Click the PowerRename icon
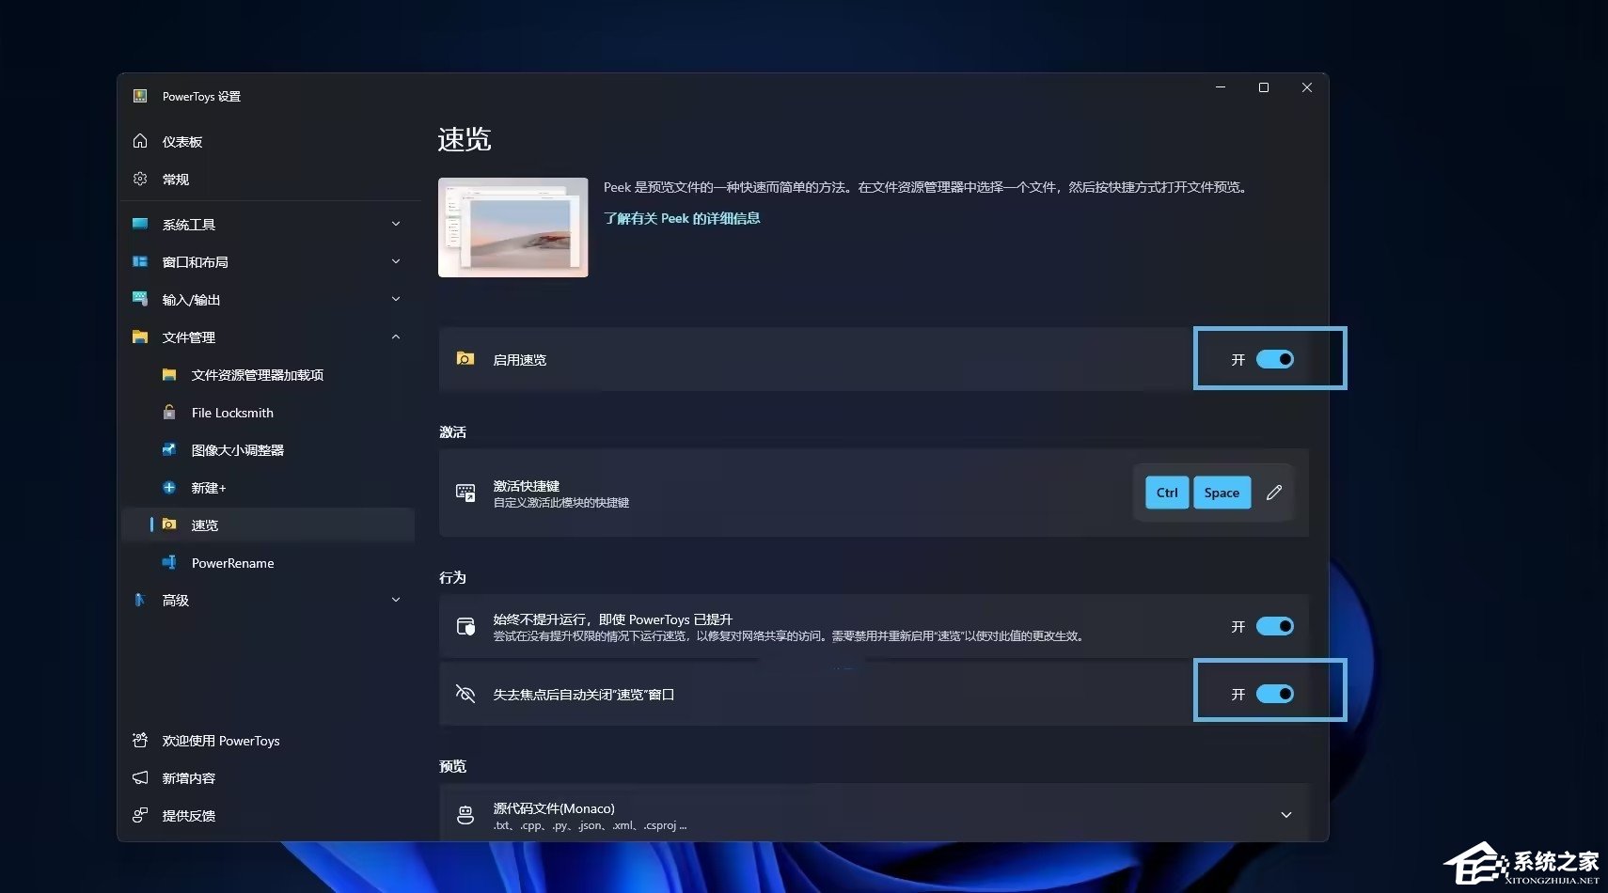Screen dimensions: 1608x893 click(x=169, y=562)
